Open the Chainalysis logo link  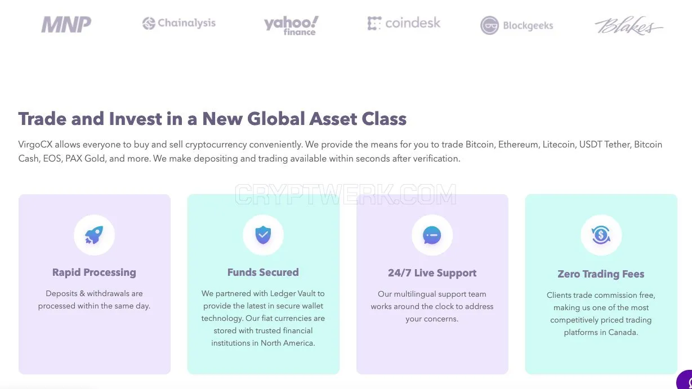[179, 23]
